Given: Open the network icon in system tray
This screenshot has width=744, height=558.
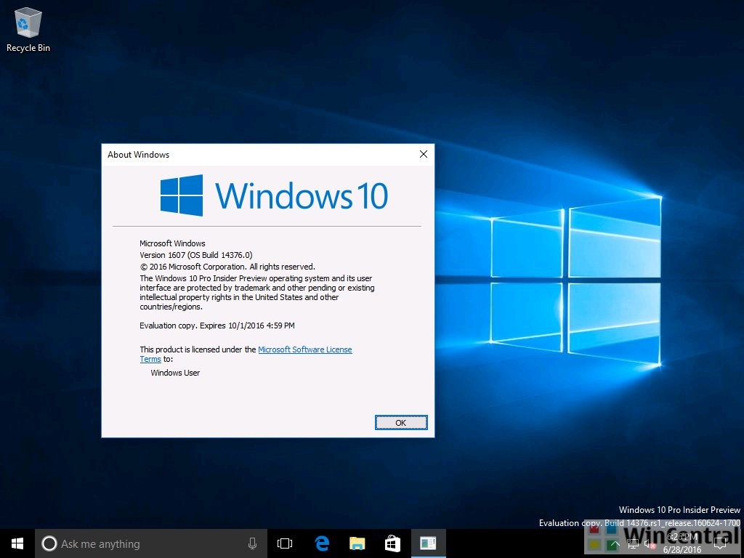Looking at the screenshot, I should 633,544.
